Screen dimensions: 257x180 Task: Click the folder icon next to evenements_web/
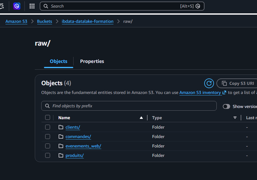tap(61, 146)
